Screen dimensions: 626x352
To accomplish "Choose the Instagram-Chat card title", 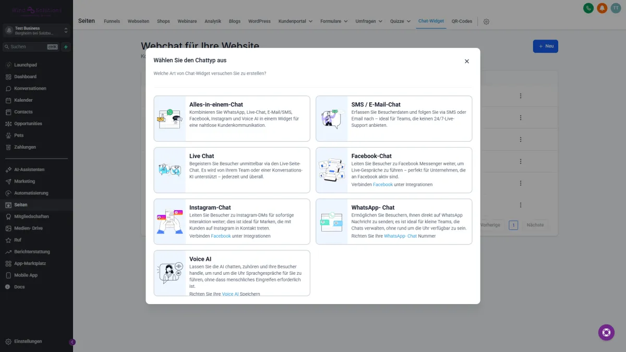I will (x=210, y=208).
